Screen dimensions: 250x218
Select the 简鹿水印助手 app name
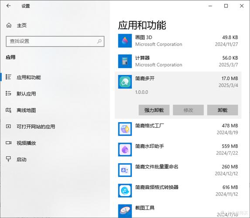click(150, 146)
